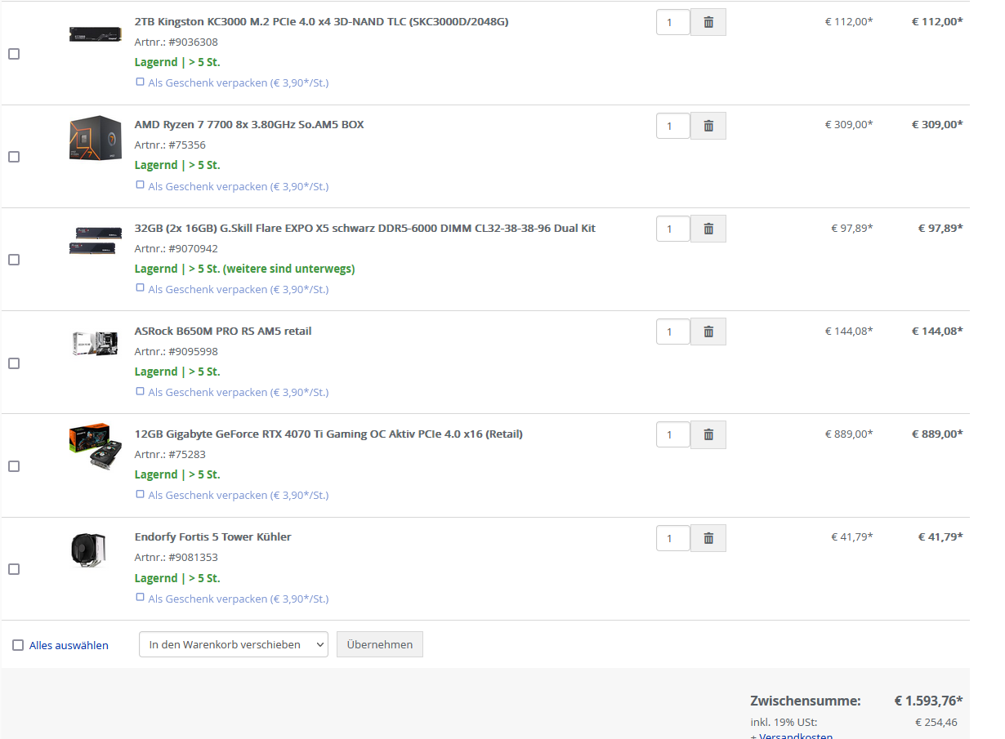The width and height of the screenshot is (1005, 739).
Task: Open 'In den Warenkorb verschieben' dropdown
Action: [x=234, y=644]
